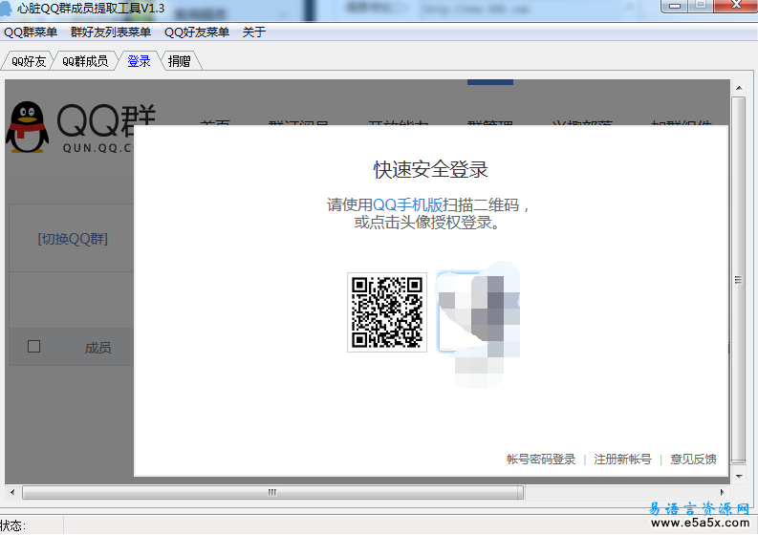Click the vertical scrollbar up arrow
758x535 pixels.
[739, 88]
